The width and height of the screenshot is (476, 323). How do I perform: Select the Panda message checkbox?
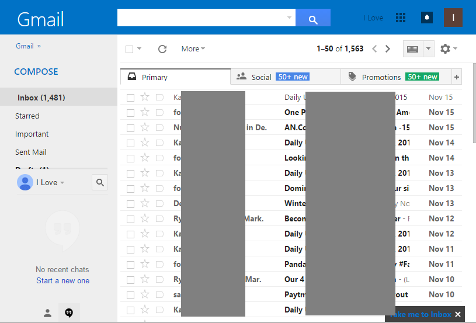[131, 265]
